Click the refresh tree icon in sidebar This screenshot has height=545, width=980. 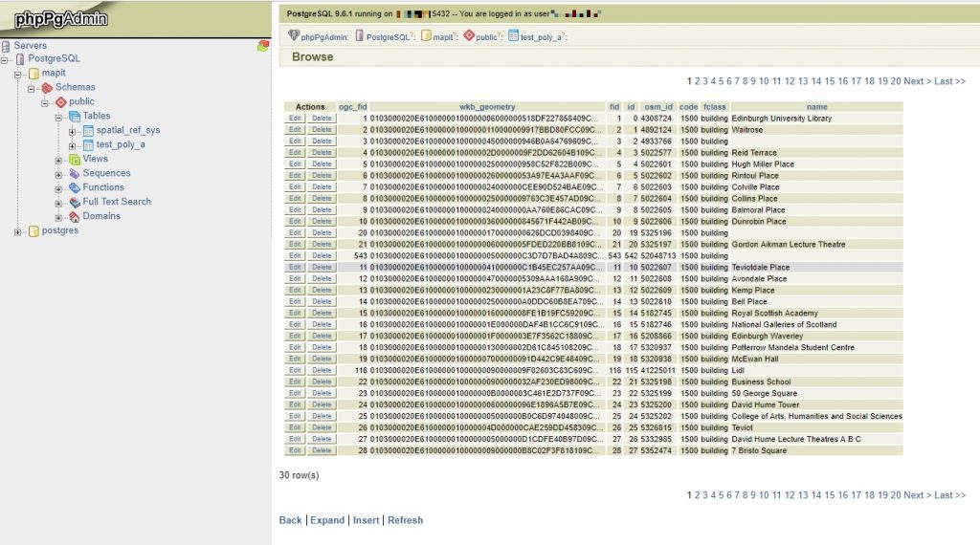pos(263,46)
